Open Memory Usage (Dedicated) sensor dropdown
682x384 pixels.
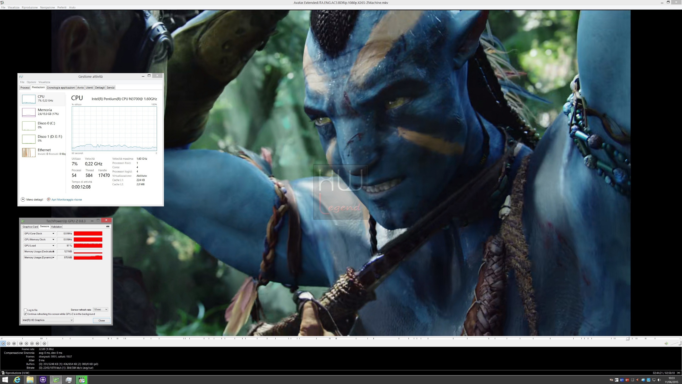point(53,252)
